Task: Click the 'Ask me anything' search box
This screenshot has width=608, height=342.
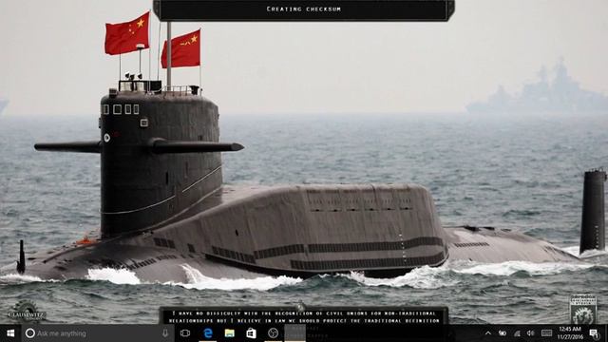Action: [98, 333]
